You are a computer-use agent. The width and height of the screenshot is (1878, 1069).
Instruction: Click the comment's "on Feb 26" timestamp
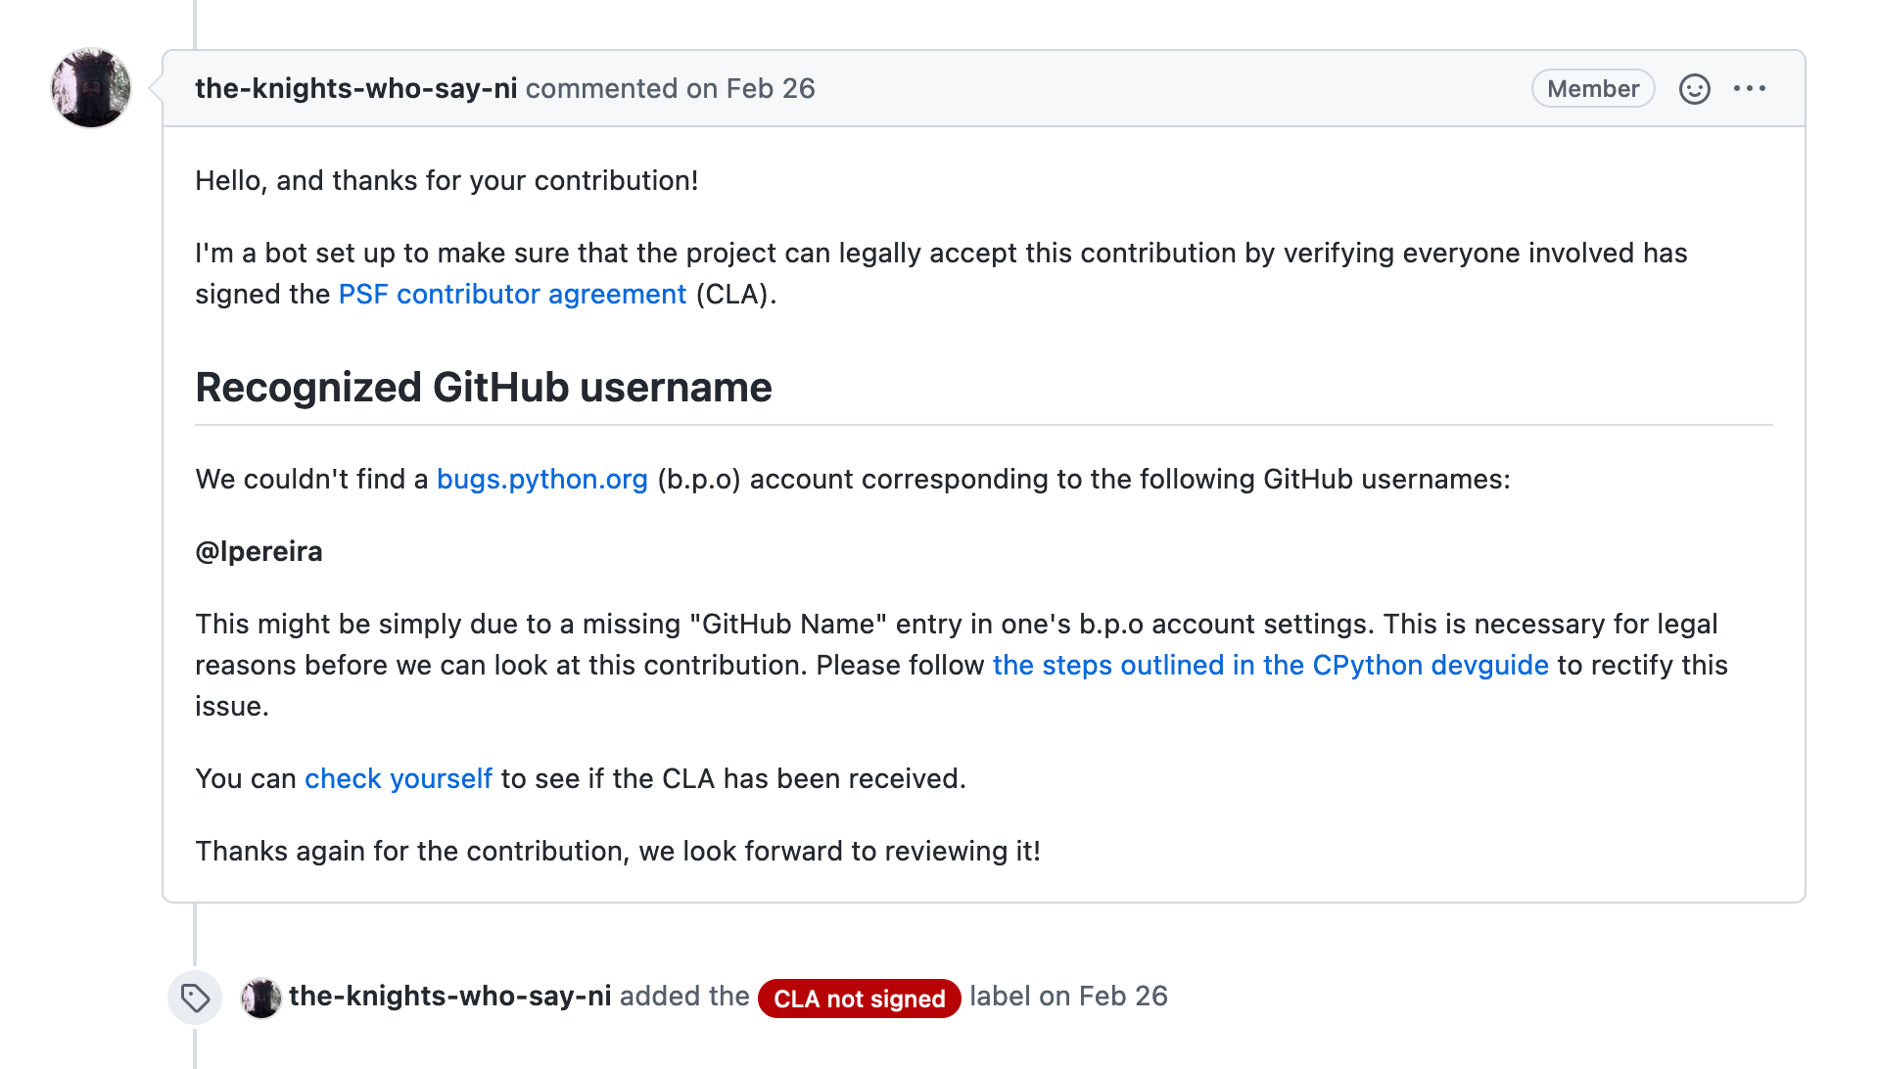point(750,89)
